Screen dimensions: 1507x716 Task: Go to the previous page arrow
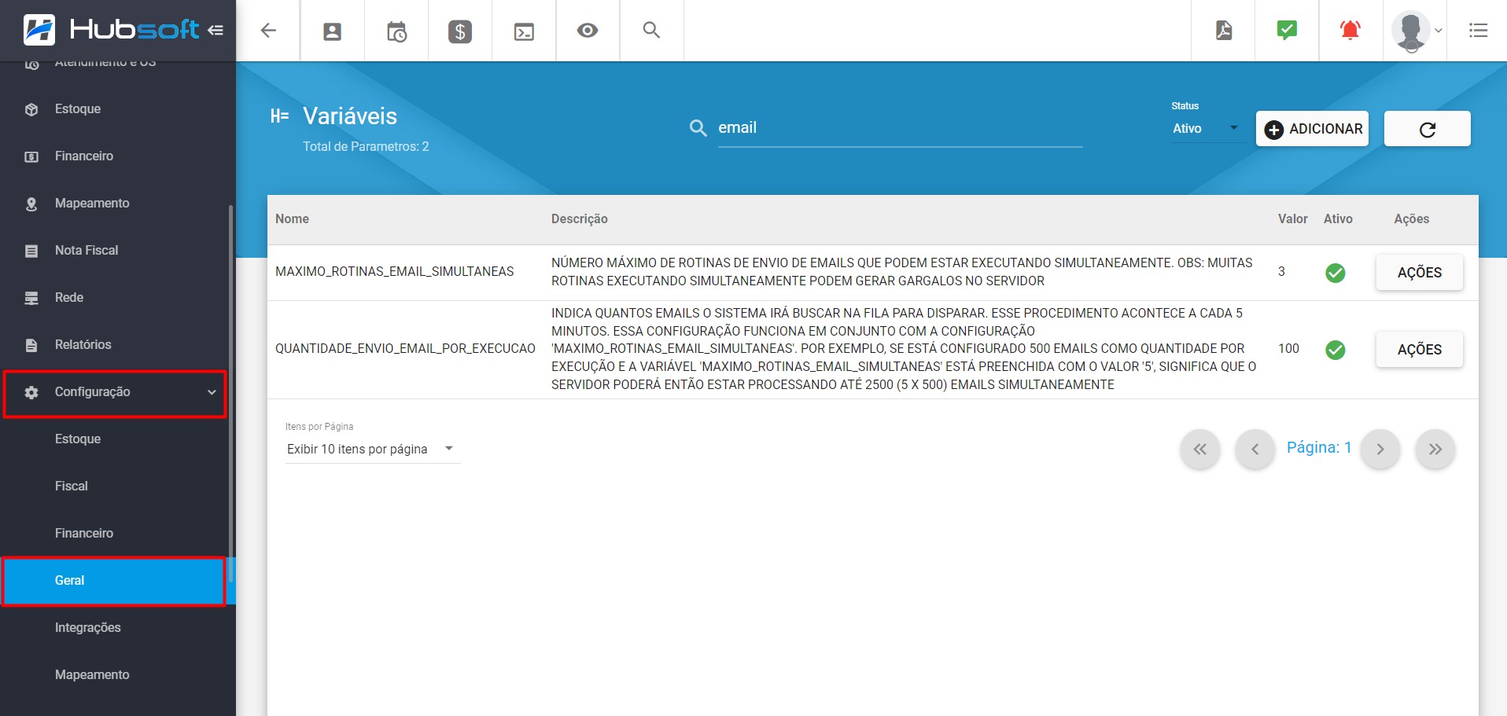click(1255, 450)
